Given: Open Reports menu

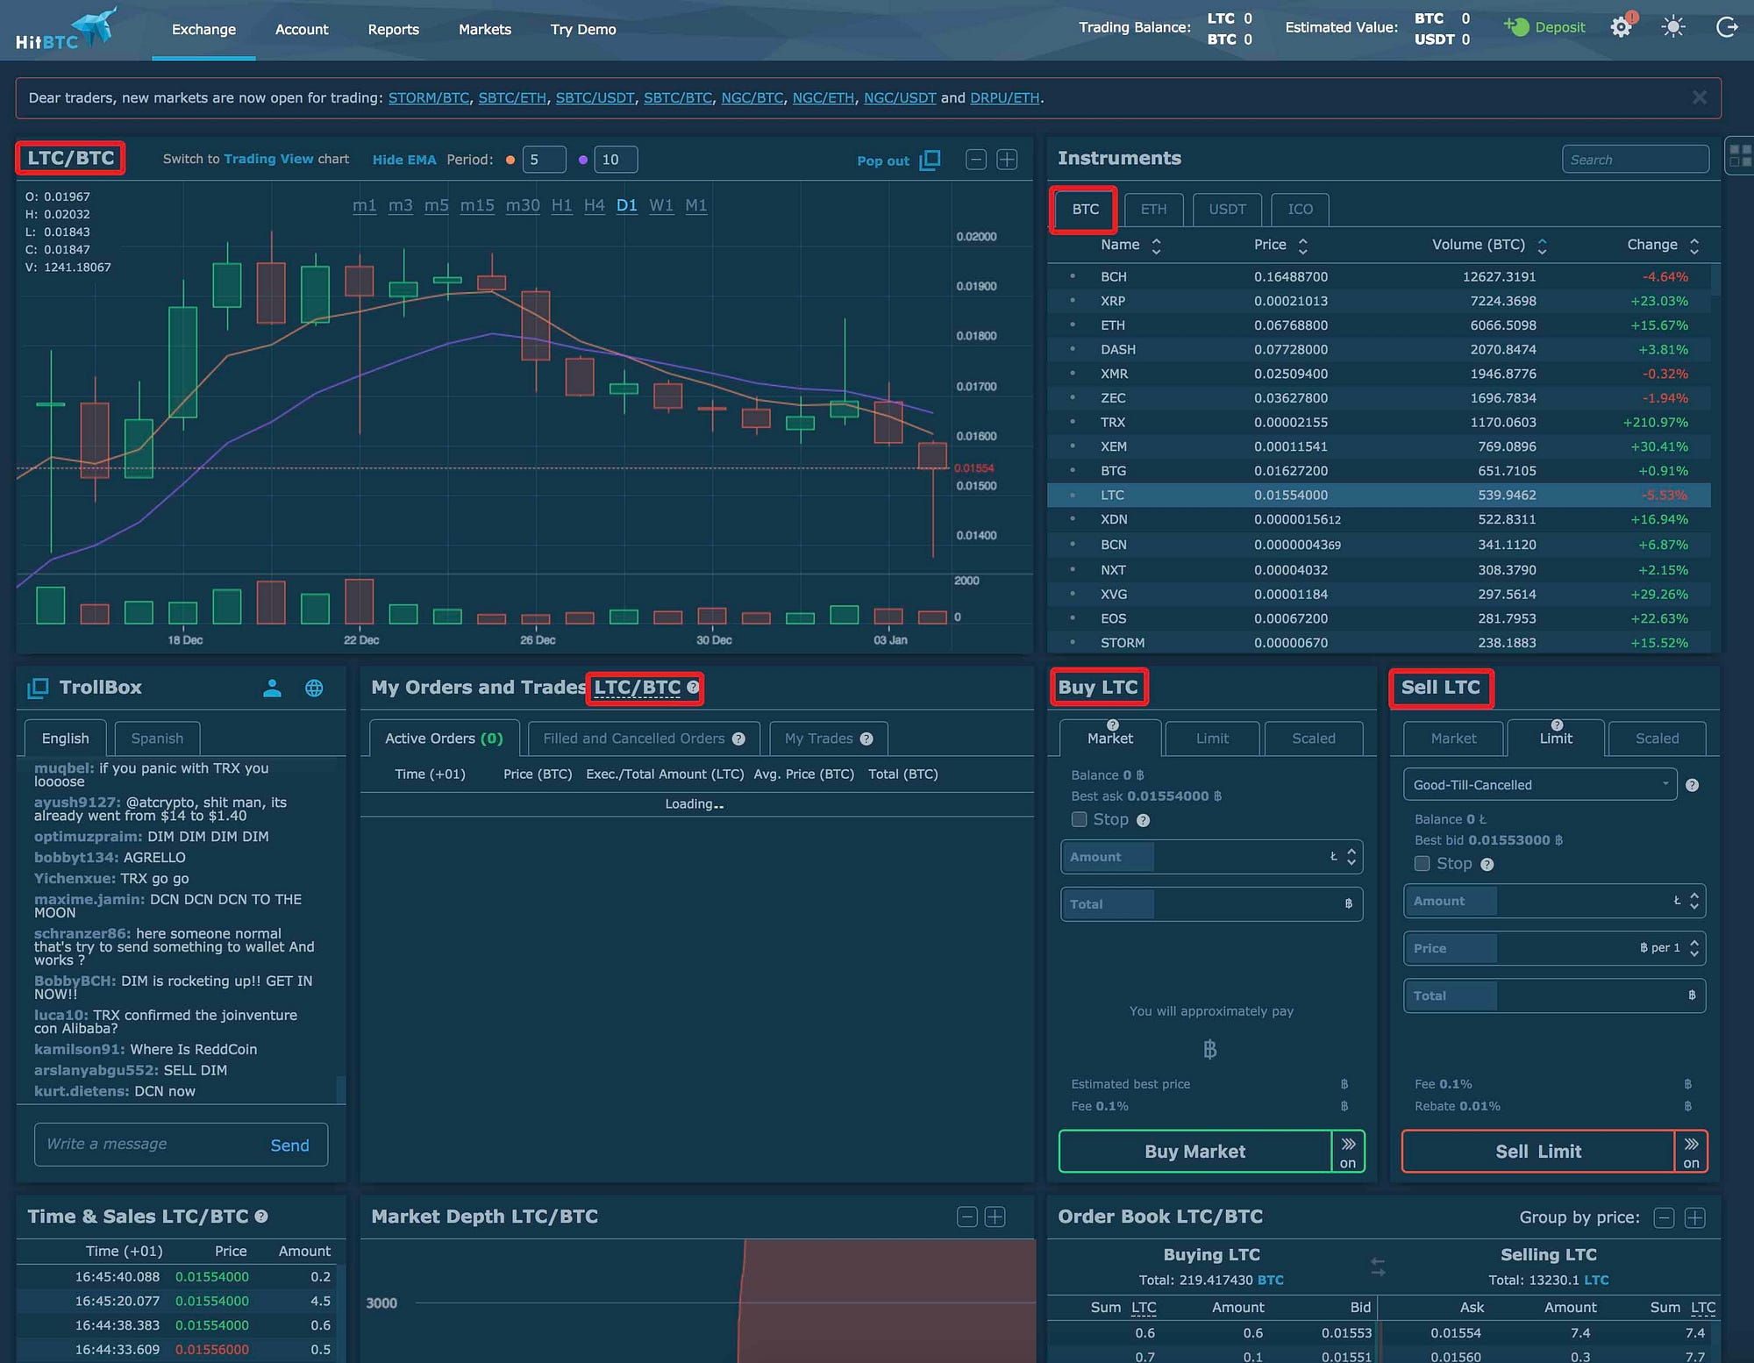Looking at the screenshot, I should coord(393,30).
